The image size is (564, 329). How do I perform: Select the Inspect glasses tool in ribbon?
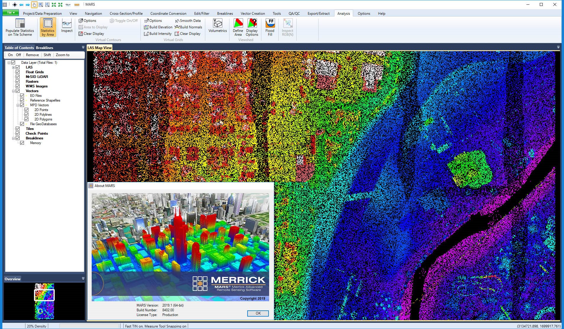(x=67, y=26)
